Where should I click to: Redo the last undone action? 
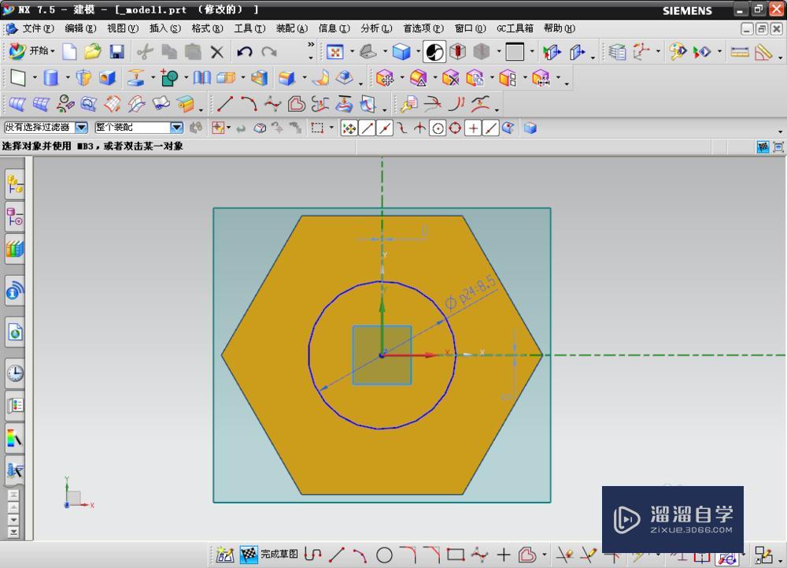pyautogui.click(x=269, y=52)
